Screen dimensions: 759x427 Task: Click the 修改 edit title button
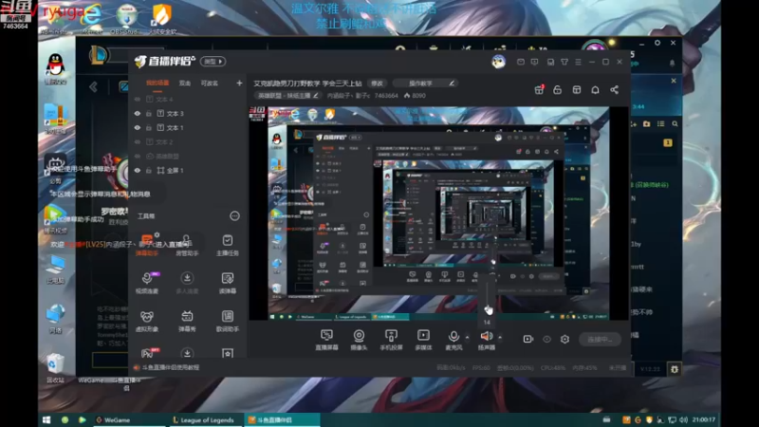point(377,84)
